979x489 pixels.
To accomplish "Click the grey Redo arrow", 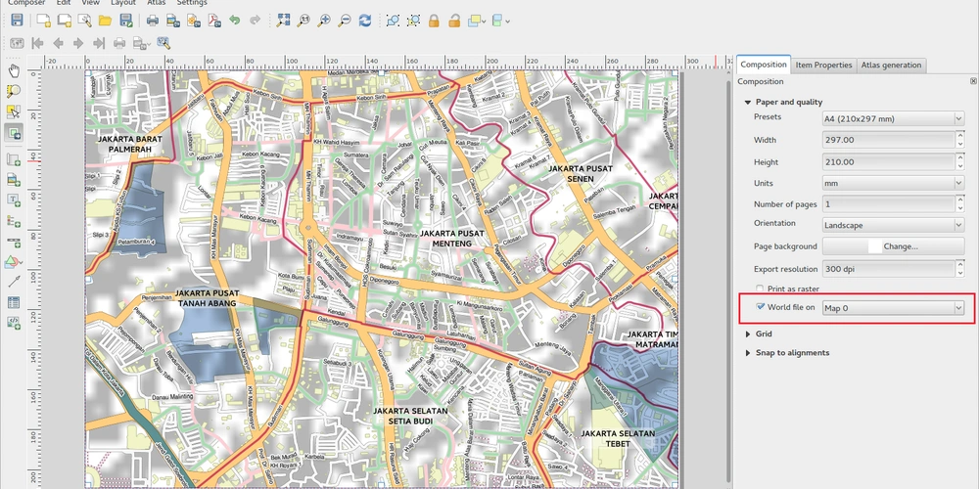I will point(255,21).
